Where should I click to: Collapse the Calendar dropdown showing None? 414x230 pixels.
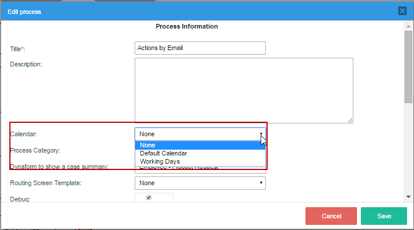[200, 134]
